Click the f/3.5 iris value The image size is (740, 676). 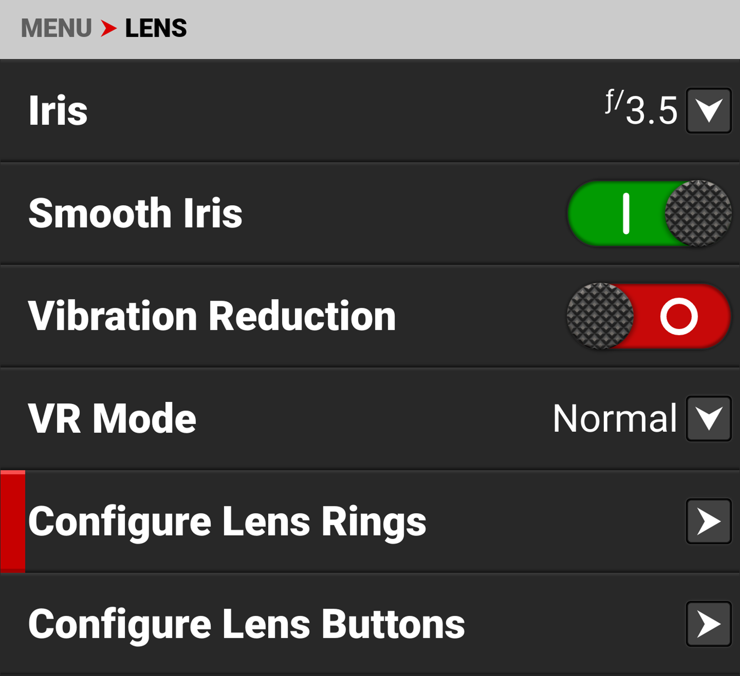coord(641,108)
